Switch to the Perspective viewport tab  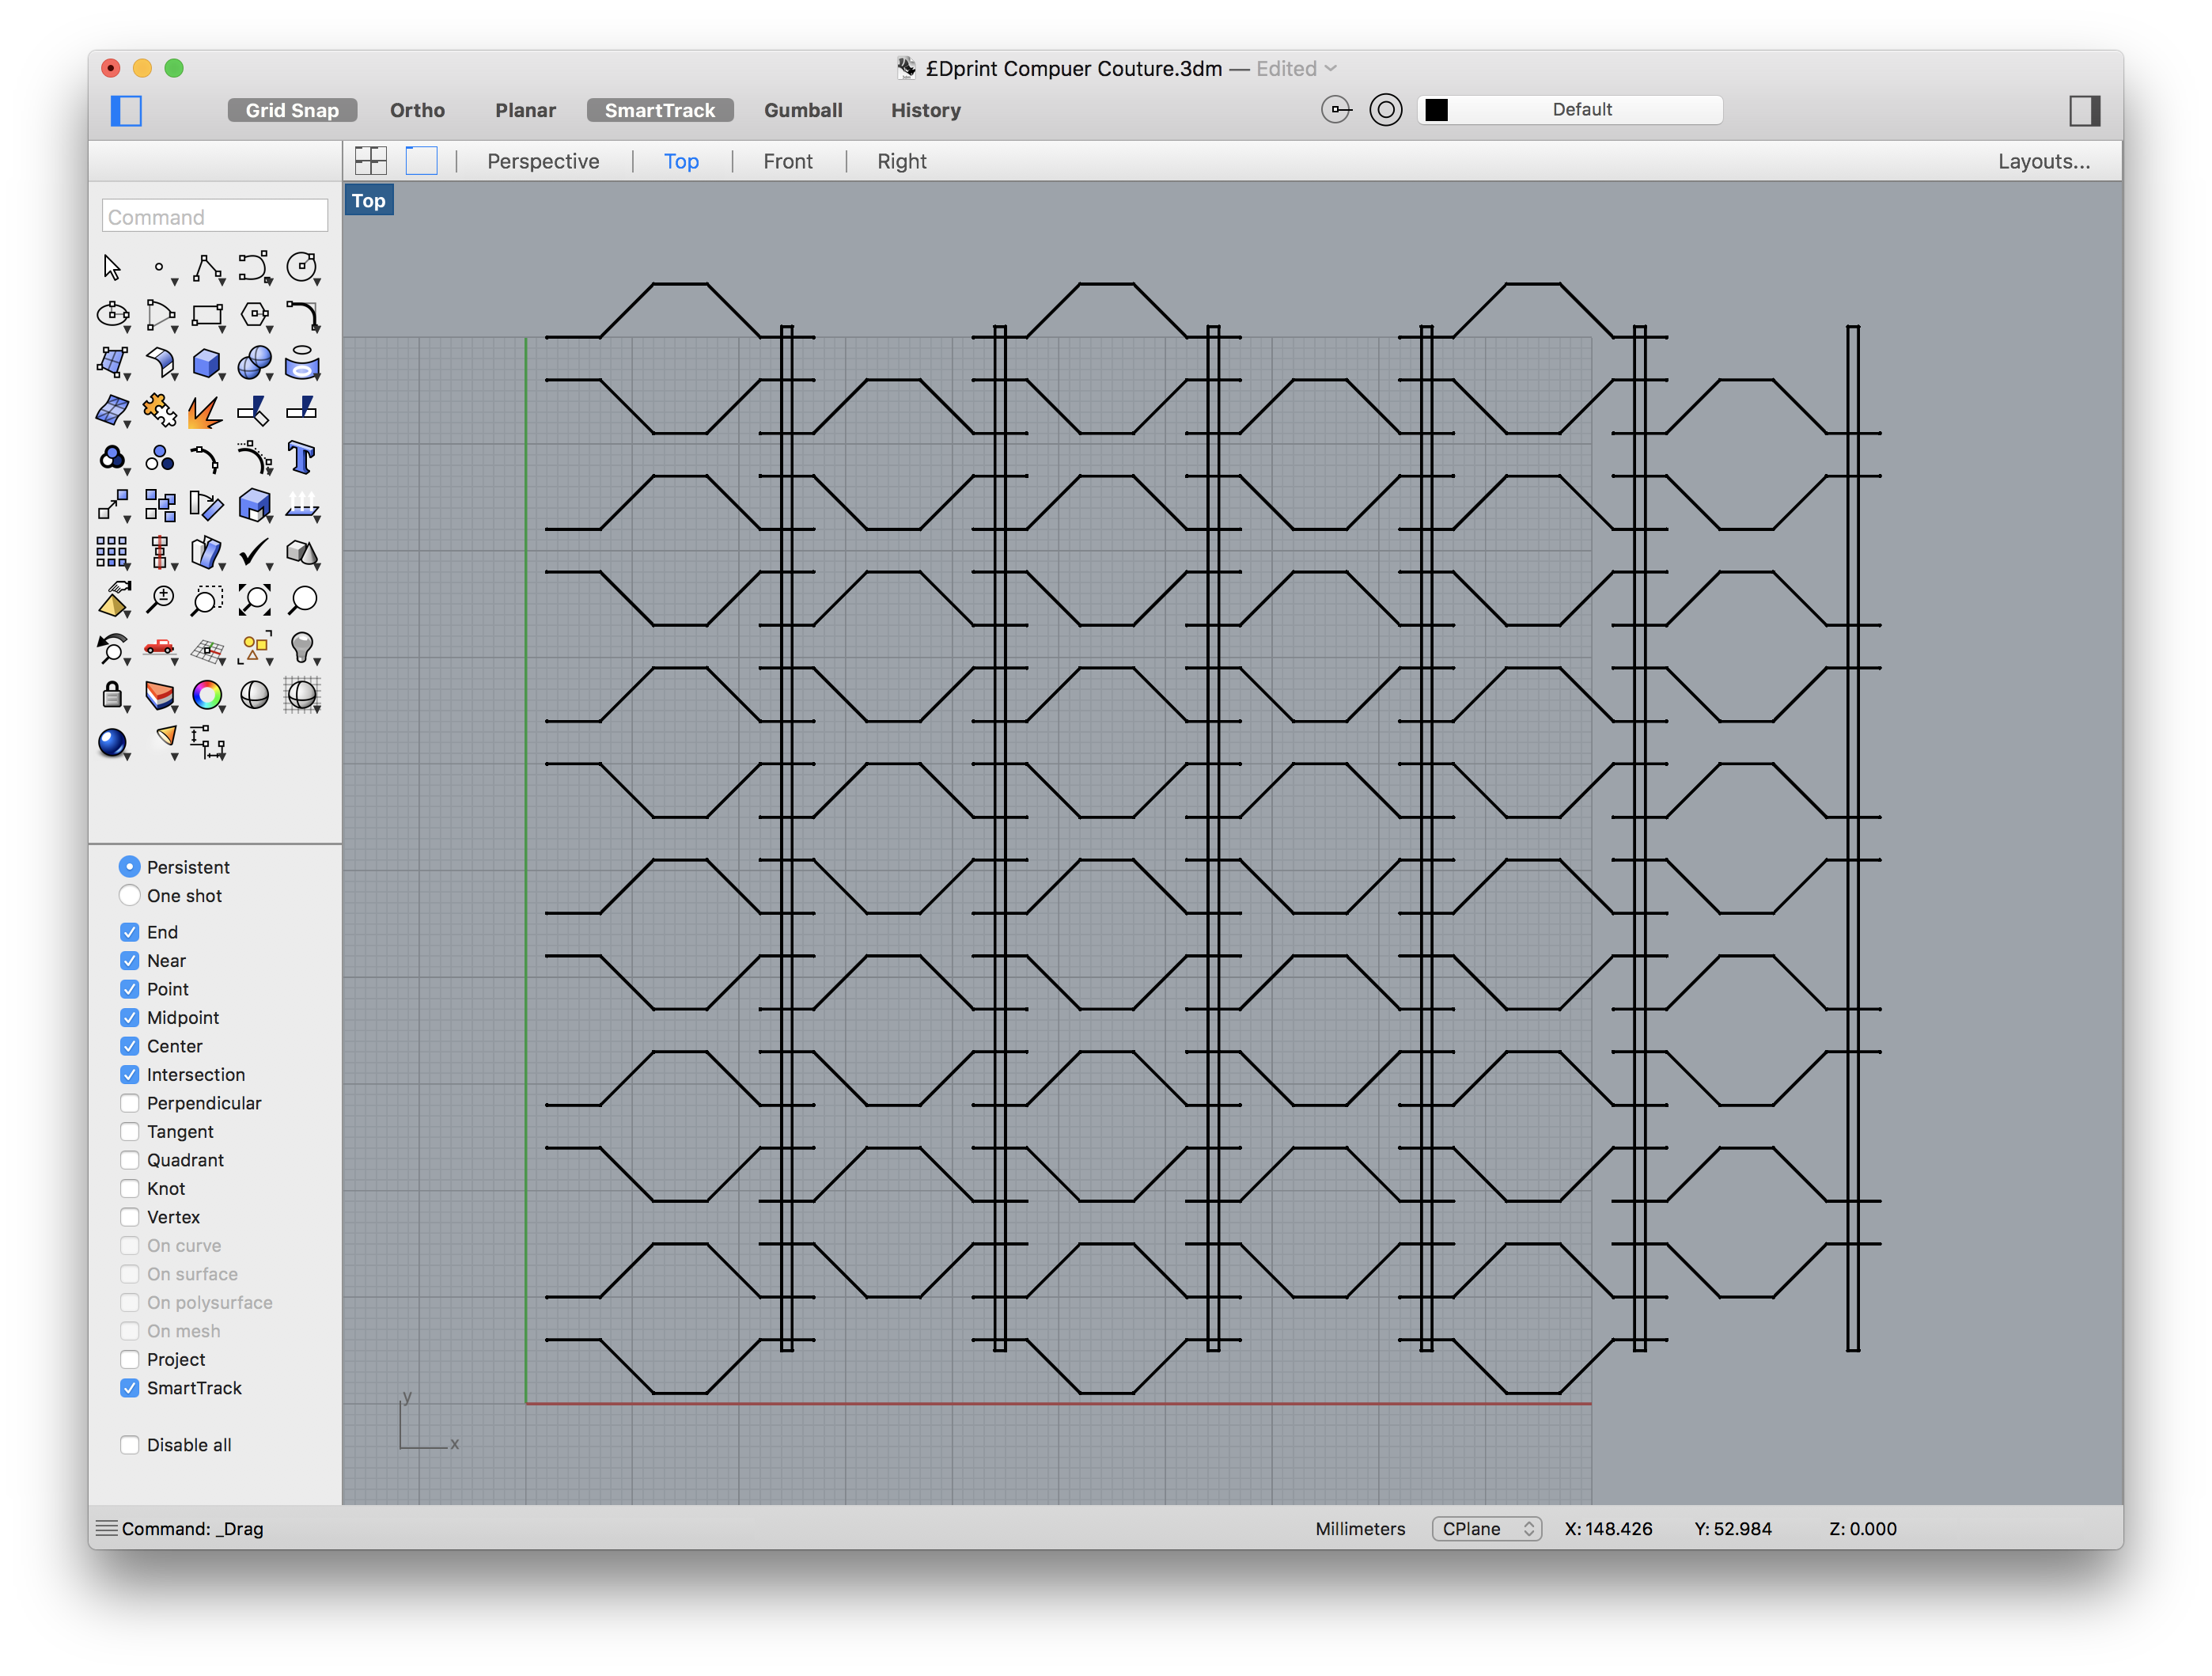point(543,161)
